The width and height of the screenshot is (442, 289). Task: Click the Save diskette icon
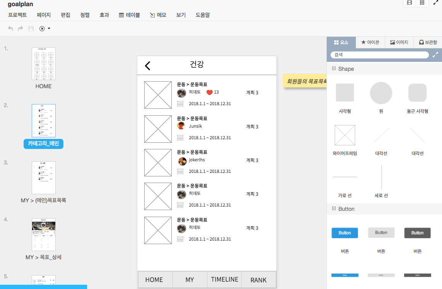click(x=31, y=28)
